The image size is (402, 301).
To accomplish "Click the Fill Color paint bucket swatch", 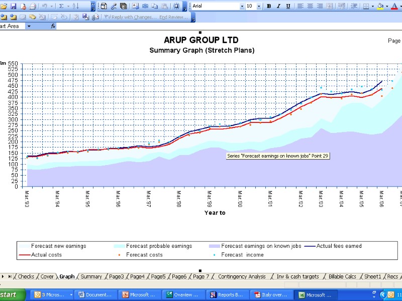I will point(381,6).
